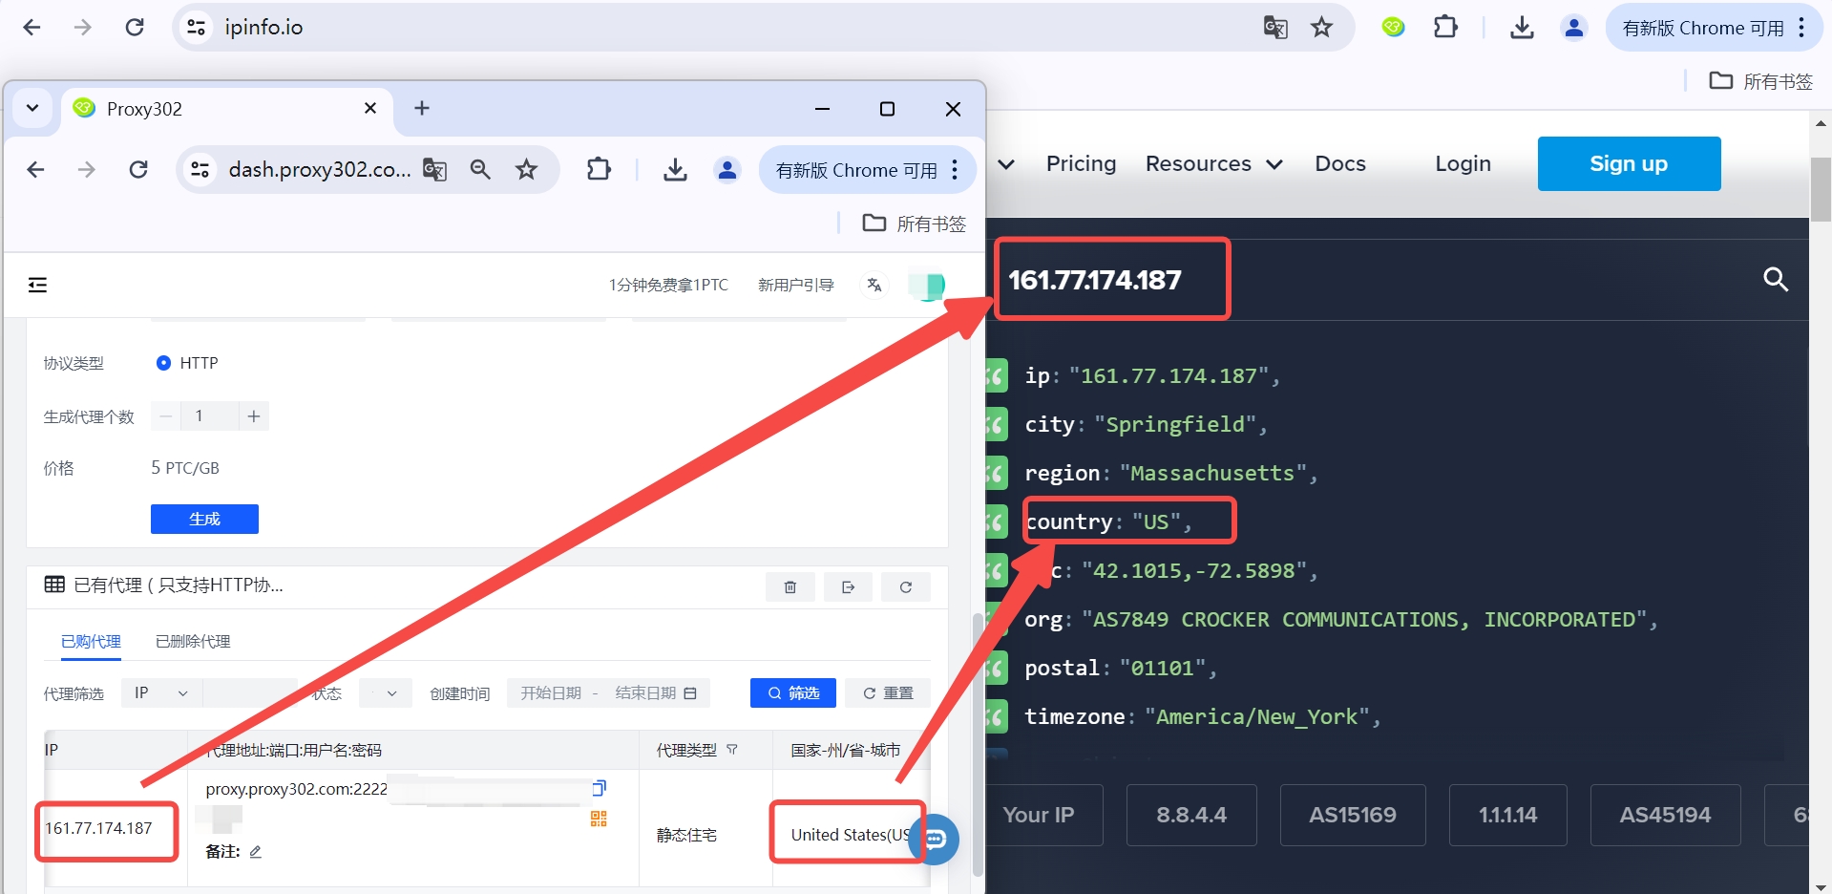Edit the 备注 remark with the pencil

click(255, 851)
